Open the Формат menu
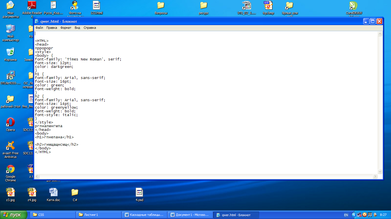Image resolution: width=391 pixels, height=219 pixels. pyautogui.click(x=66, y=28)
